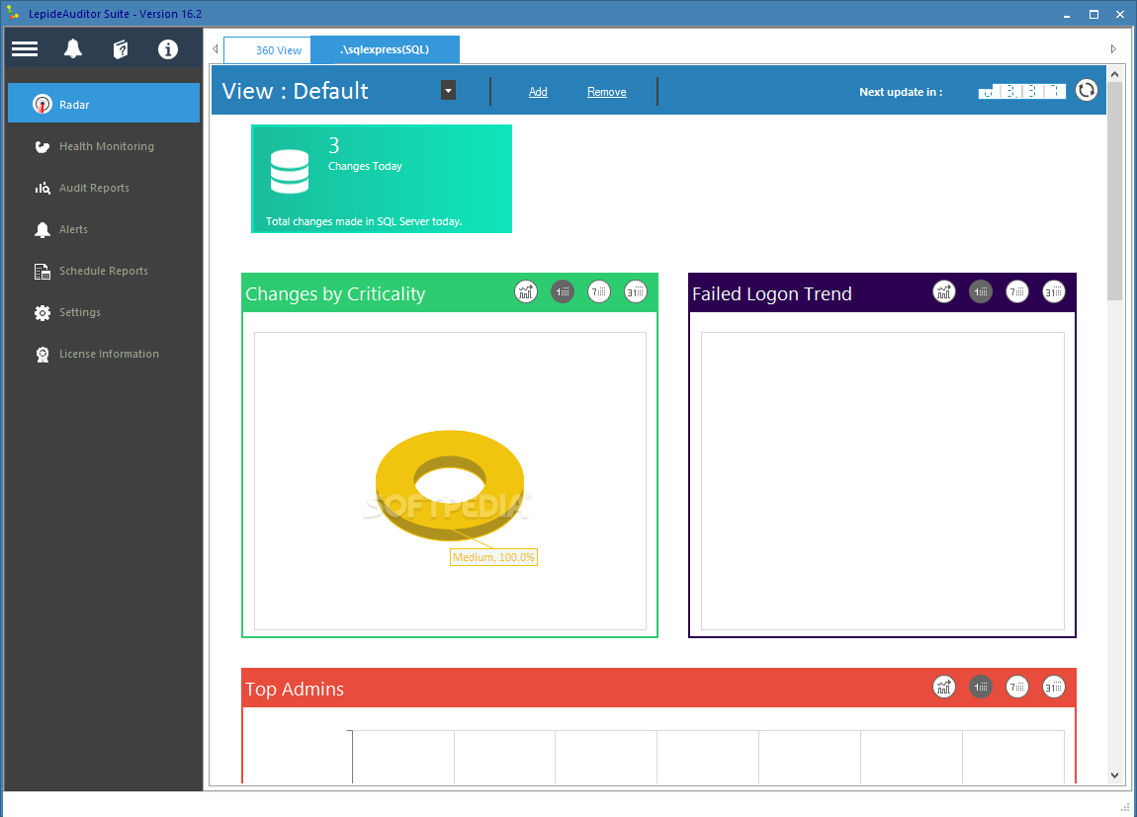Click the yellow Medium donut chart segment

pyautogui.click(x=395, y=484)
